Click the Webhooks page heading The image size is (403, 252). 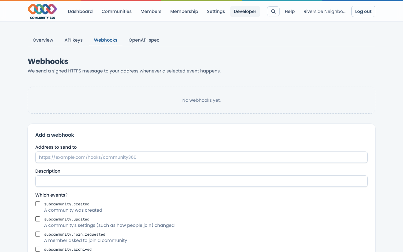(x=48, y=61)
